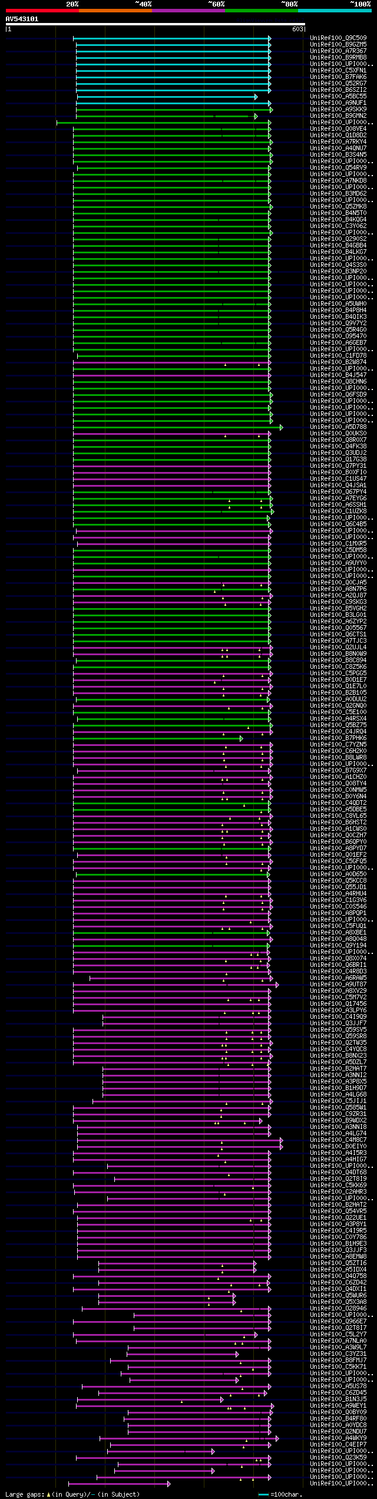Select hit label UniRef100_C2AHR3
The width and height of the screenshot is (377, 1499).
point(338,1192)
